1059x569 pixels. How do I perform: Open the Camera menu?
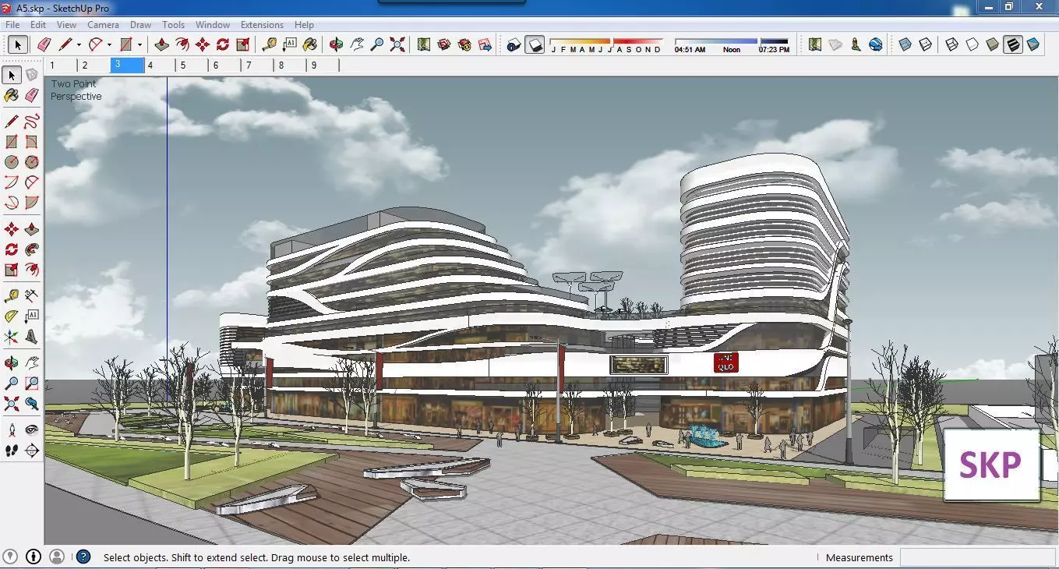pyautogui.click(x=103, y=25)
